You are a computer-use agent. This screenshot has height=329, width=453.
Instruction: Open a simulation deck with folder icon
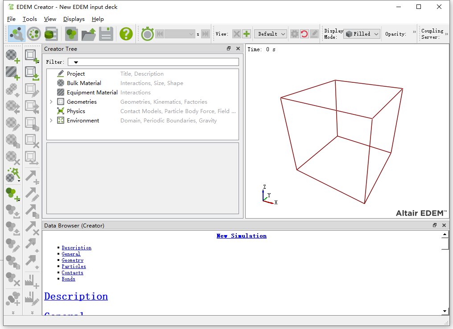[x=89, y=34]
